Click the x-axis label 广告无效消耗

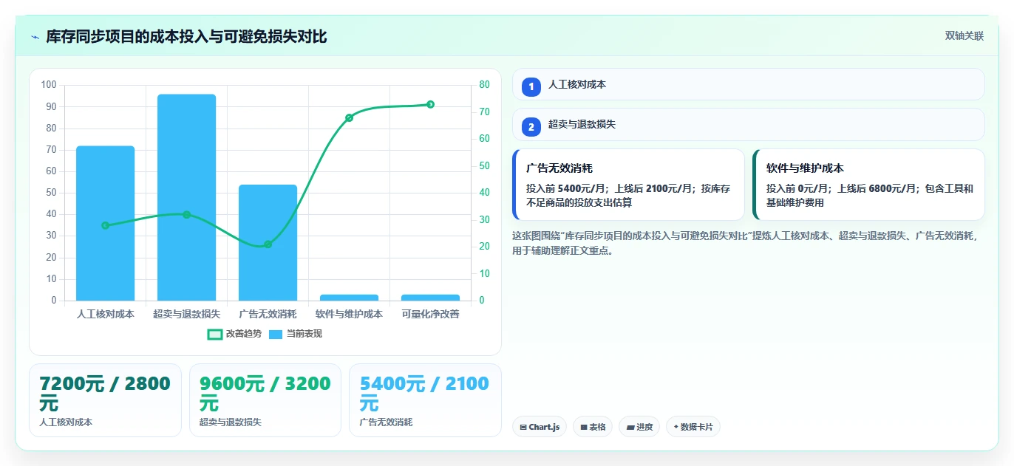tap(268, 314)
